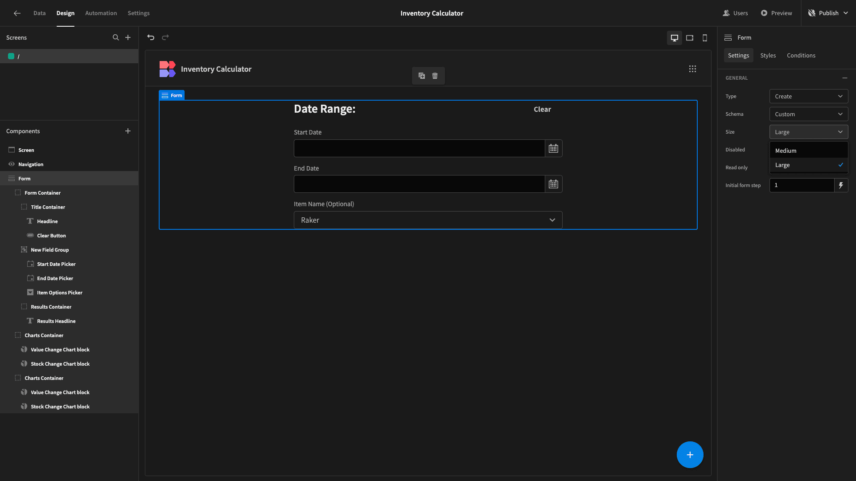Viewport: 856px width, 481px height.
Task: Click the undo arrow icon
Action: point(151,37)
